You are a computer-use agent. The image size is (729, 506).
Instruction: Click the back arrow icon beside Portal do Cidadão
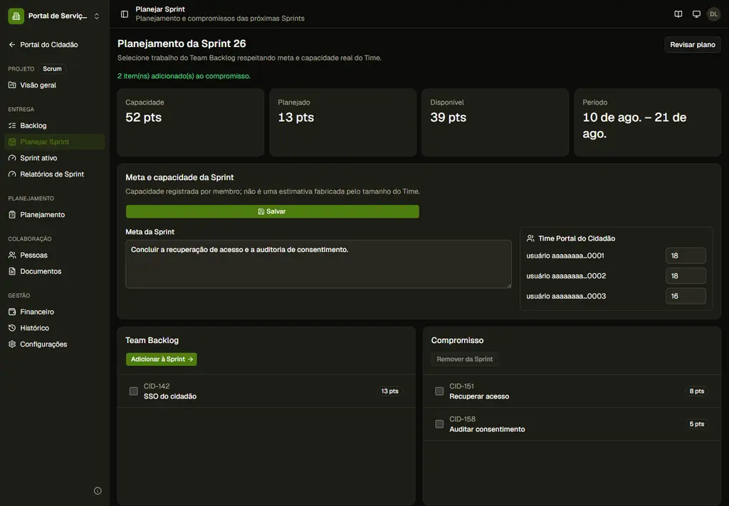pos(12,45)
